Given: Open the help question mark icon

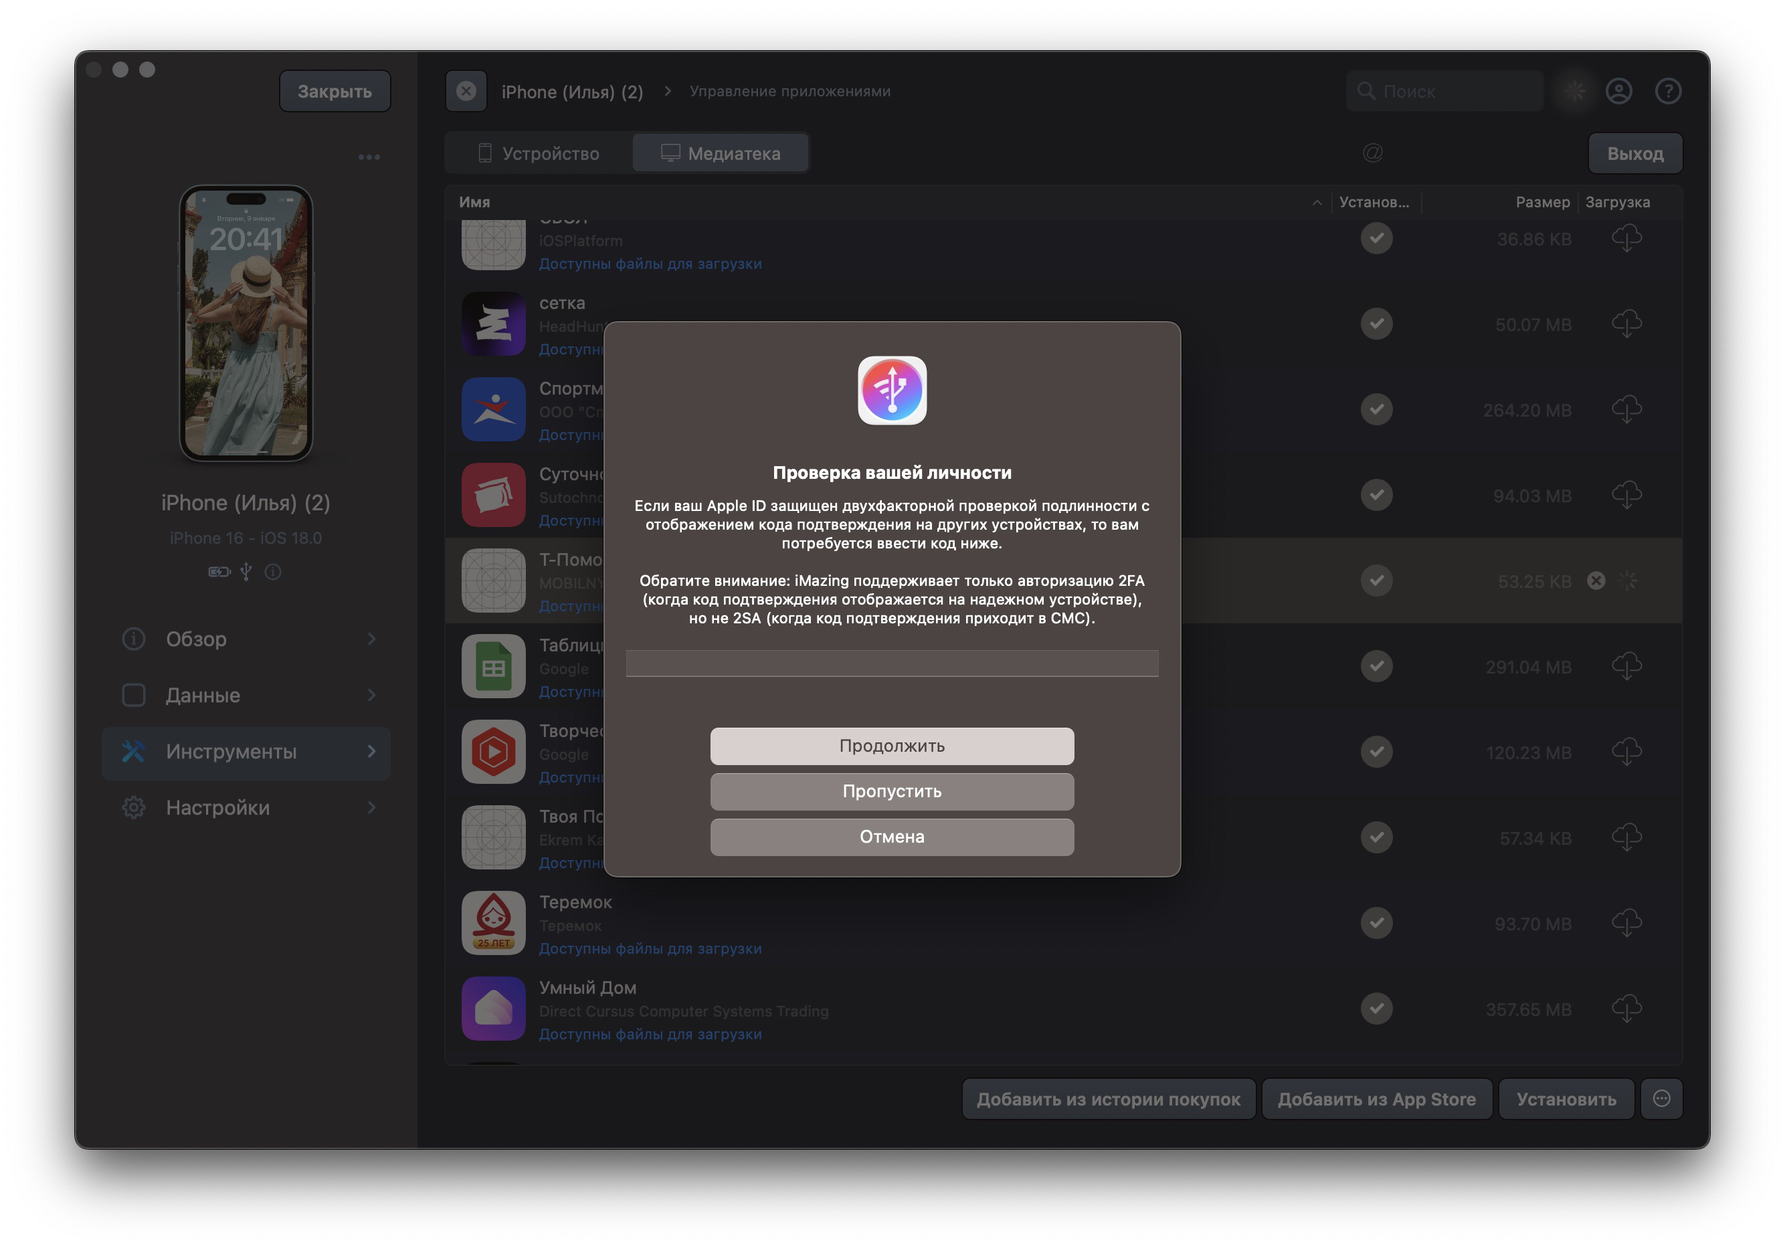Looking at the screenshot, I should [1668, 91].
